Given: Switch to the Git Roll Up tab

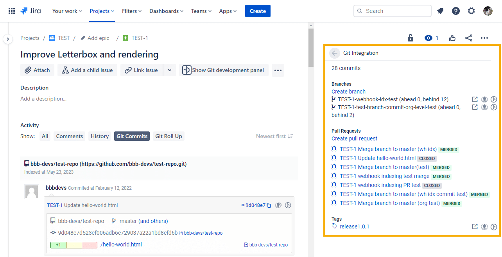Looking at the screenshot, I should click(169, 136).
